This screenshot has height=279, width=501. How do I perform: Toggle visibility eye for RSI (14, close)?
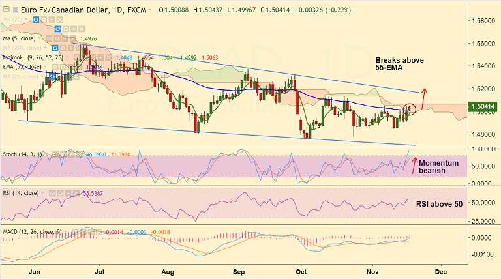pyautogui.click(x=52, y=194)
